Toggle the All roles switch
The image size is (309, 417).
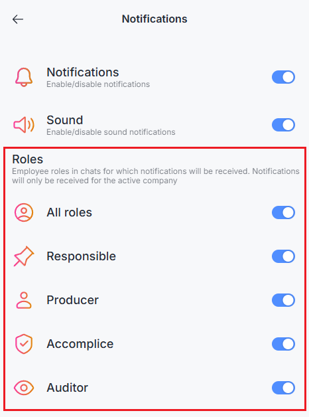point(283,212)
